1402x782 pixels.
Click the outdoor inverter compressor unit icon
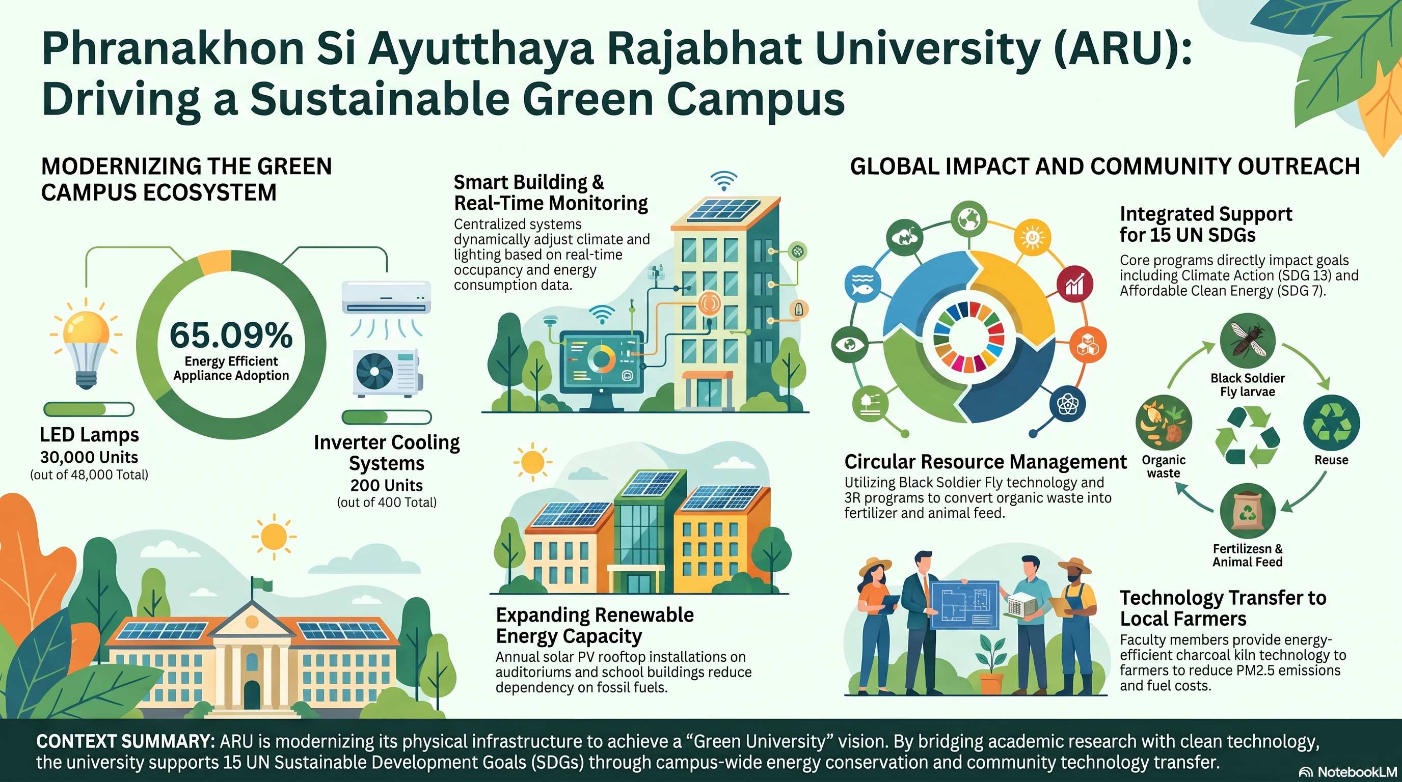386,374
